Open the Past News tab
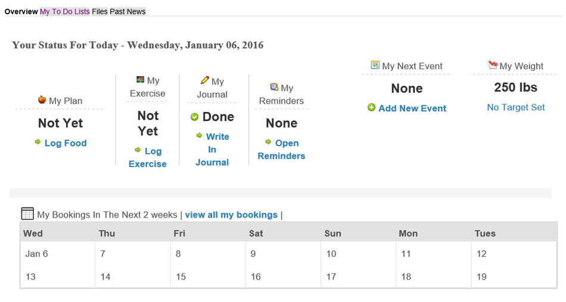566x302 pixels. (127, 11)
